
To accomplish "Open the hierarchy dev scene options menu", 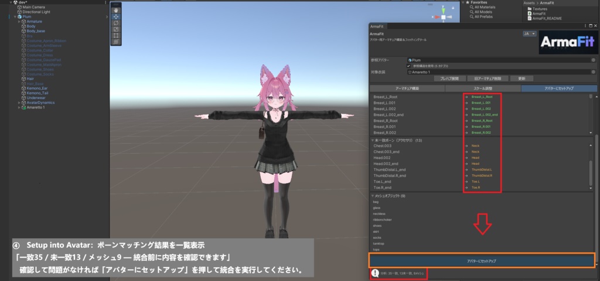I will coord(105,2).
